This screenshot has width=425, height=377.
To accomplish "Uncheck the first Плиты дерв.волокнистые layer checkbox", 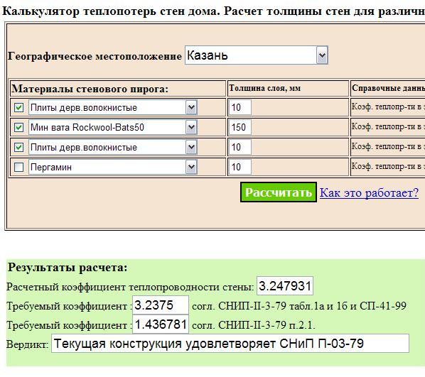I will (x=18, y=107).
